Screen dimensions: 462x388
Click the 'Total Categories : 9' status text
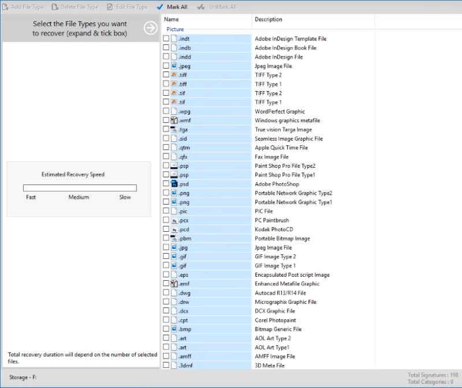click(430, 382)
